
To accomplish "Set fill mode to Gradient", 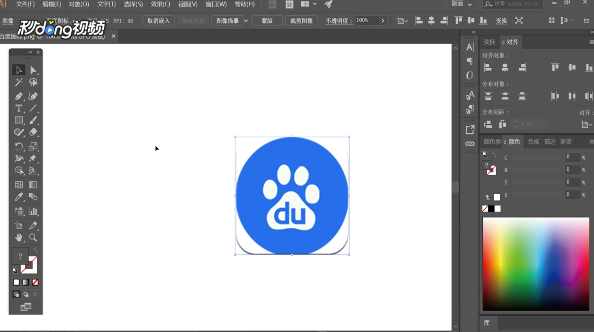I will 26,282.
